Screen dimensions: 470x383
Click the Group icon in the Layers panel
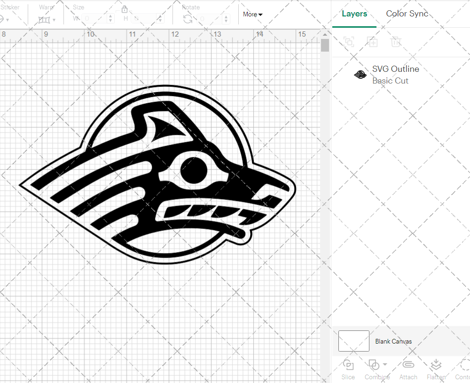(x=349, y=42)
